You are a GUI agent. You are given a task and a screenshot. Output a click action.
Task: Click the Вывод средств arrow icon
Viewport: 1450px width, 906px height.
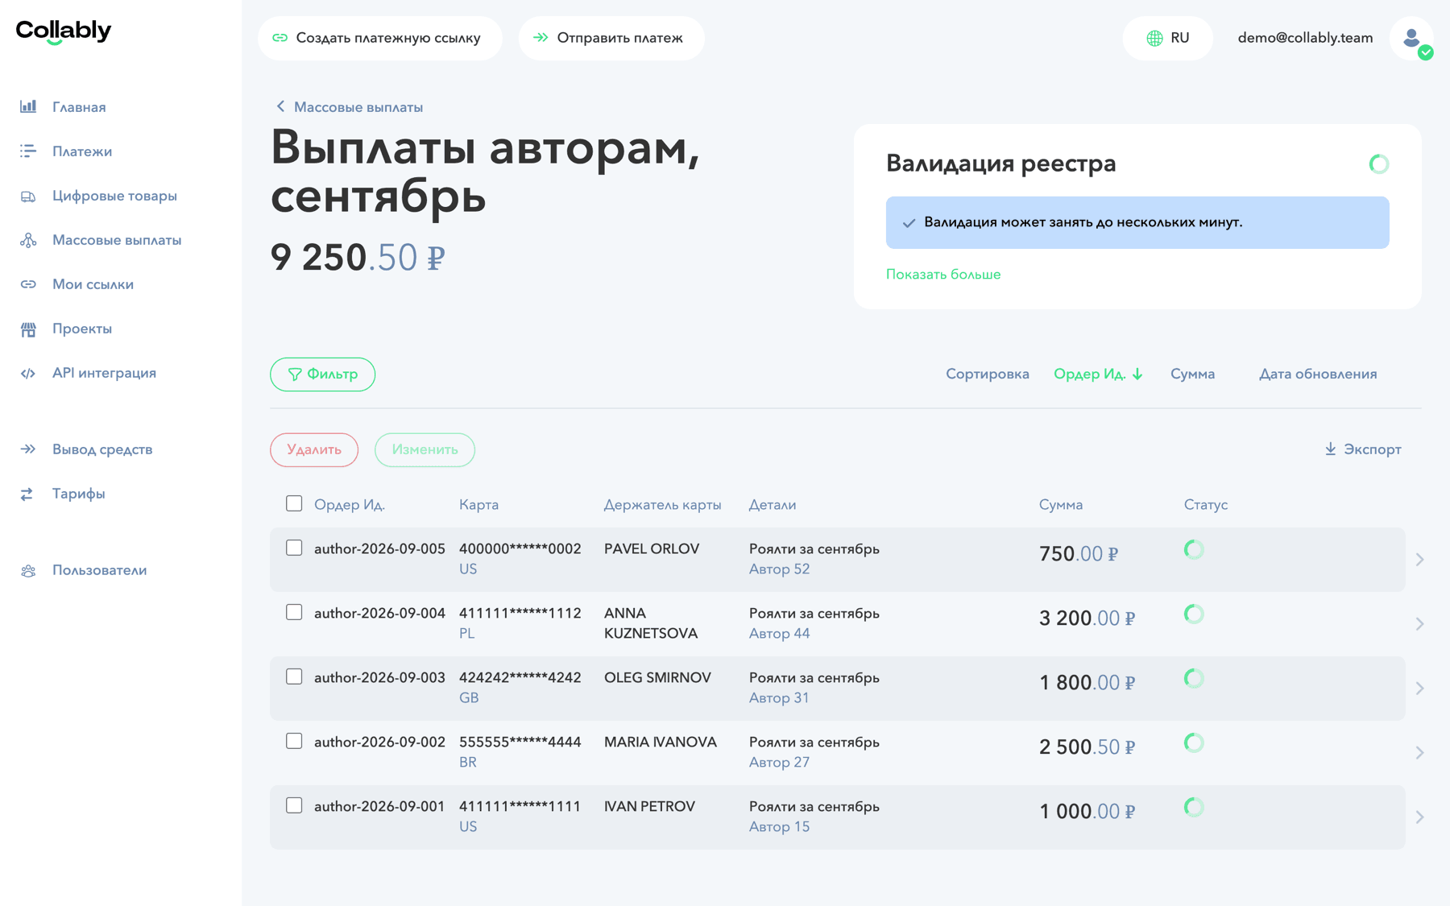point(28,449)
